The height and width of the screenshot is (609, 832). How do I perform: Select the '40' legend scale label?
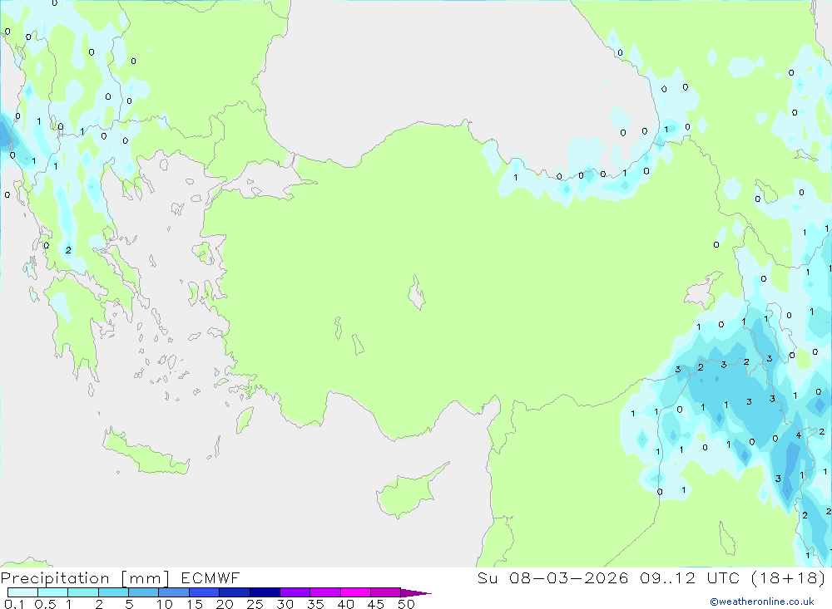(346, 604)
